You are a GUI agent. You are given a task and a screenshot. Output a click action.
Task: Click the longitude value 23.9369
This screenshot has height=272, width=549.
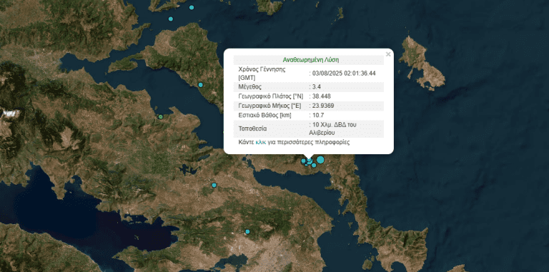click(323, 106)
